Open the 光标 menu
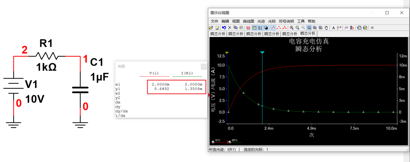This screenshot has width=410, height=162. coord(272,21)
